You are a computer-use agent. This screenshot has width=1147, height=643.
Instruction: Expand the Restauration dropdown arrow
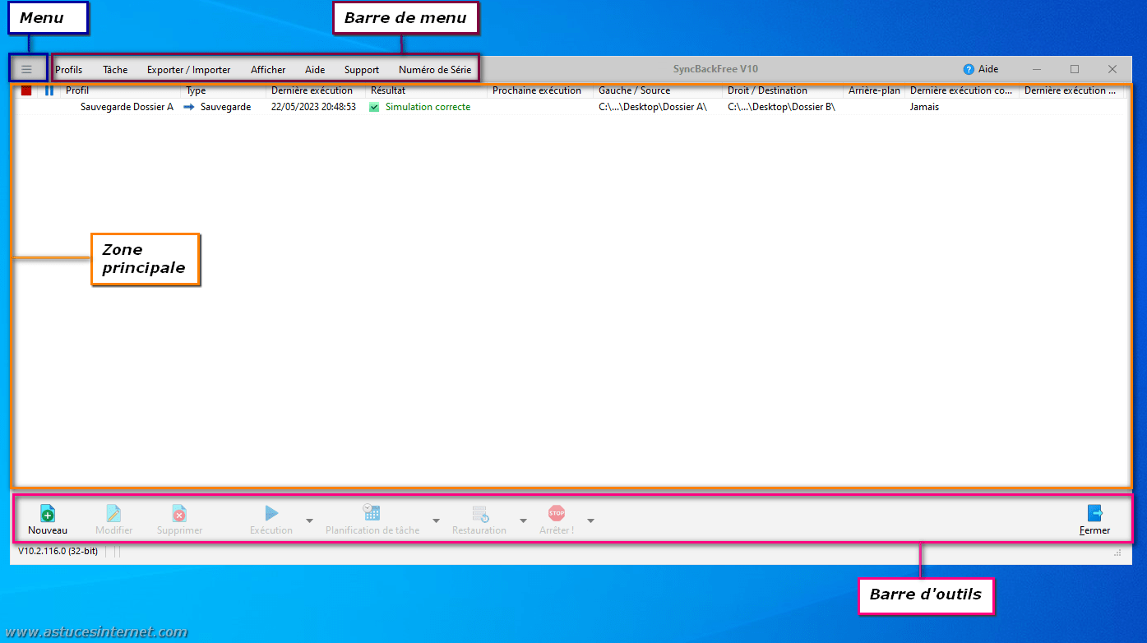(523, 520)
